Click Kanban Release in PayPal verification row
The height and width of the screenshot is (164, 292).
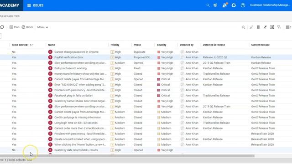[x=261, y=57]
